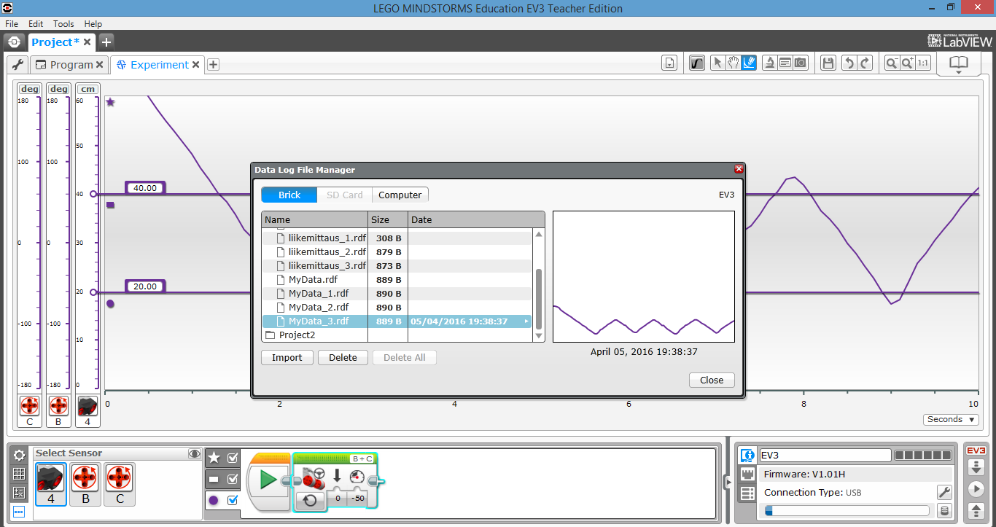This screenshot has width=996, height=527.
Task: Click the comment tool icon
Action: coord(785,63)
